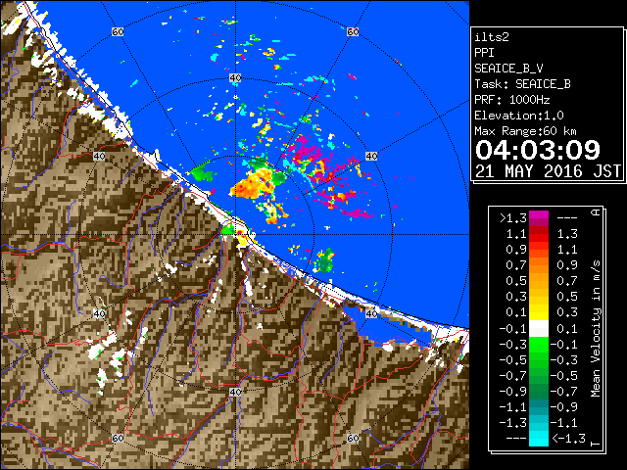This screenshot has height=470, width=627.
Task: Click the '04:03:09' timestamp
Action: click(538, 150)
